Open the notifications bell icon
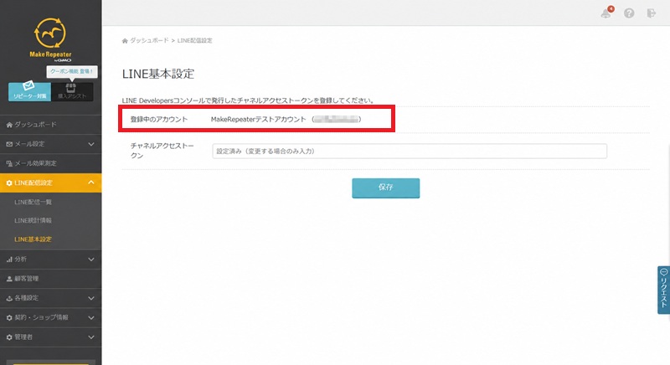The image size is (670, 365). tap(606, 13)
